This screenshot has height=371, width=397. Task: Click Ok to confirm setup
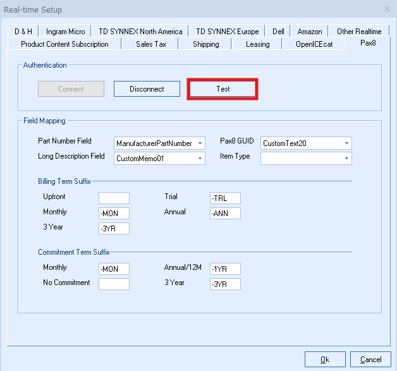(x=324, y=360)
